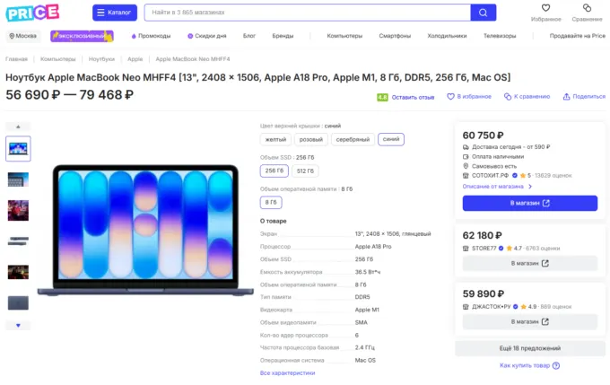
Task: Click pin icon by Самовывоз есть
Action: [x=466, y=166]
